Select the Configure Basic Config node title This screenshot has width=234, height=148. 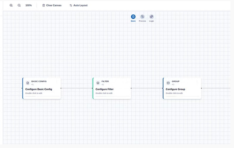coord(39,89)
